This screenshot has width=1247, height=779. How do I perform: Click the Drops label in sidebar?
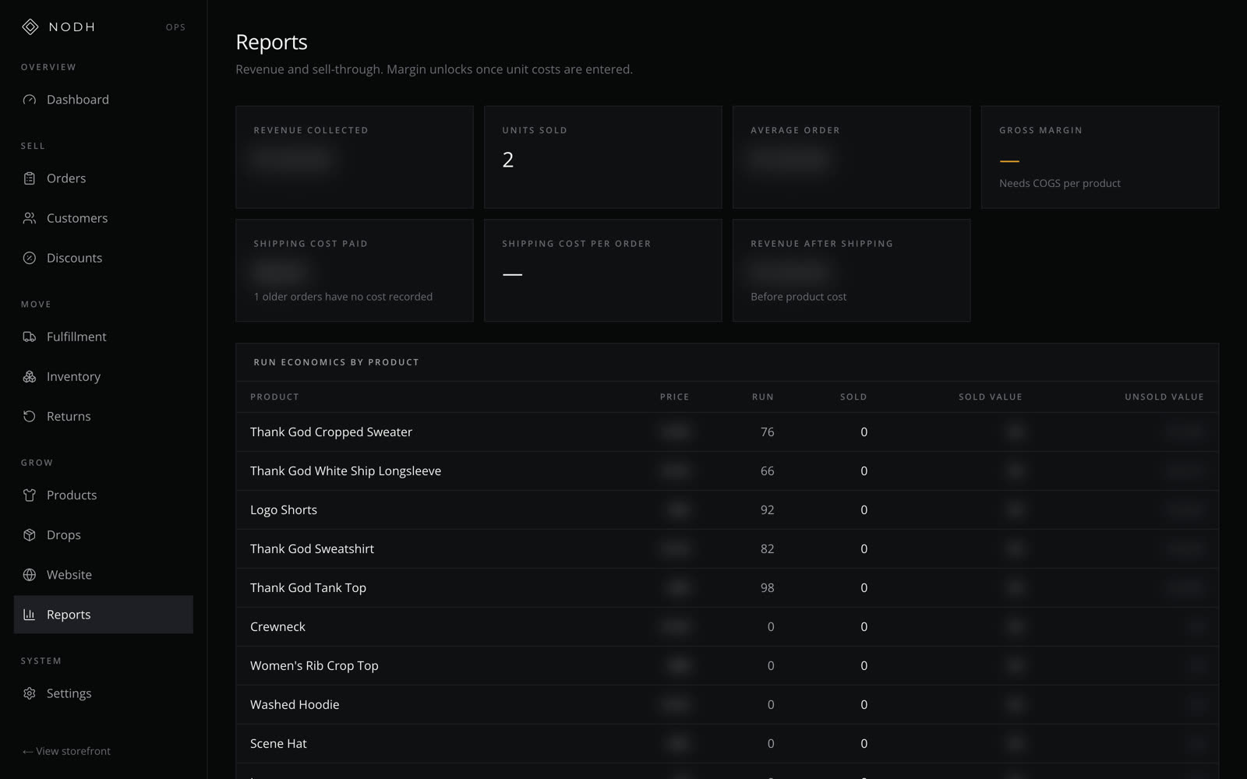[x=64, y=535]
